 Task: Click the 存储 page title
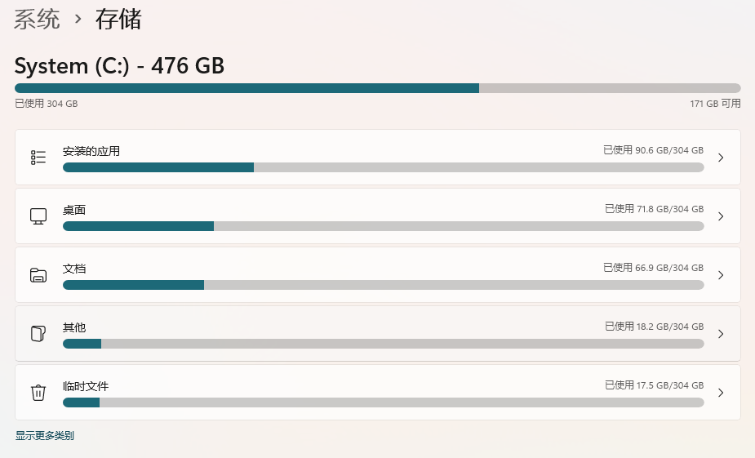pos(118,20)
